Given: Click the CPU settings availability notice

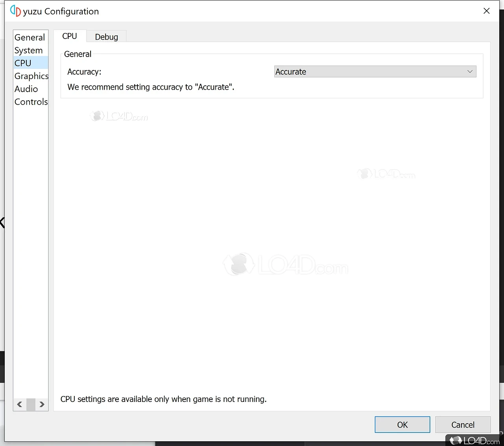Looking at the screenshot, I should 163,399.
